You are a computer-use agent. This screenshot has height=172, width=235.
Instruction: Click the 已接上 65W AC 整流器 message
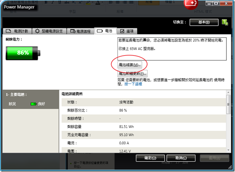click(137, 49)
